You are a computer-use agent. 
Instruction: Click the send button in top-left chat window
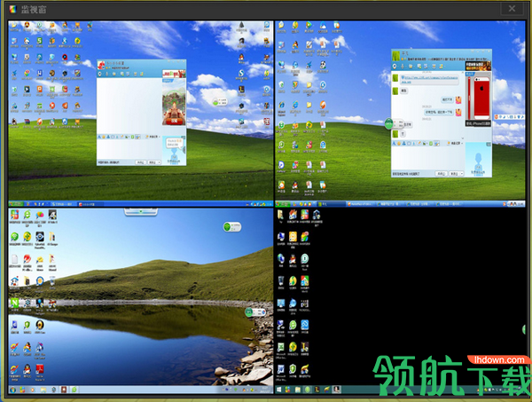(x=153, y=162)
